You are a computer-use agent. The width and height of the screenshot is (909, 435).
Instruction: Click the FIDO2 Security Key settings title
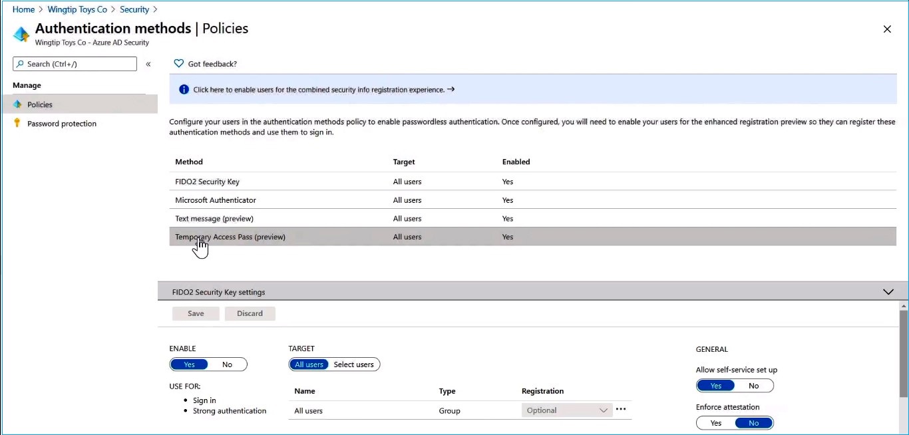pos(219,292)
